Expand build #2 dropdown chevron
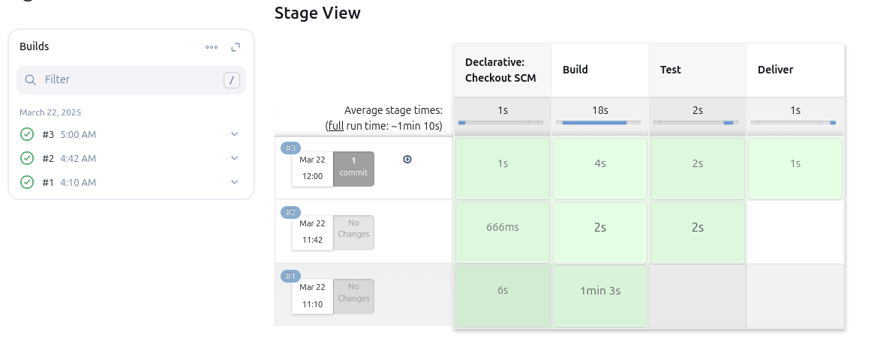871x341 pixels. click(x=234, y=158)
